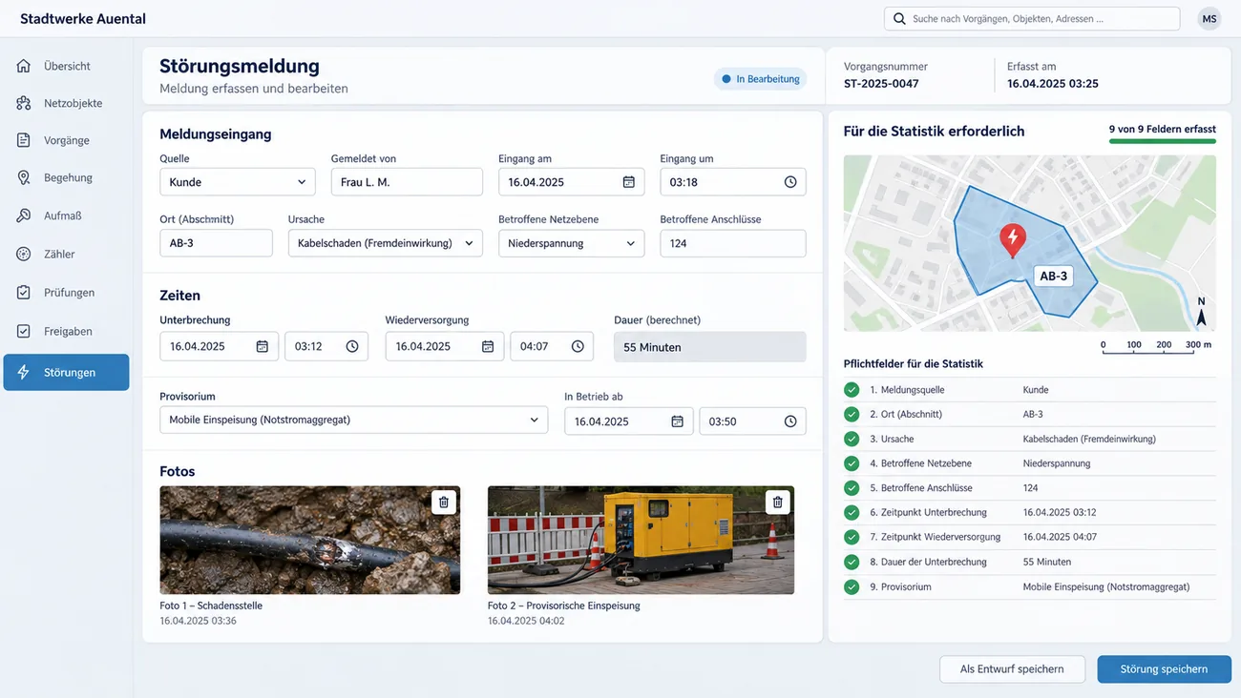The height and width of the screenshot is (698, 1241).
Task: Click '8. Dauer der Unterbrechung' row label
Action: (x=928, y=563)
